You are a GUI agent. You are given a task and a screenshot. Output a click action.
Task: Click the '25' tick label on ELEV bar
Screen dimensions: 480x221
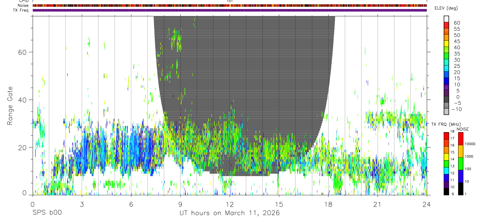point(457,66)
